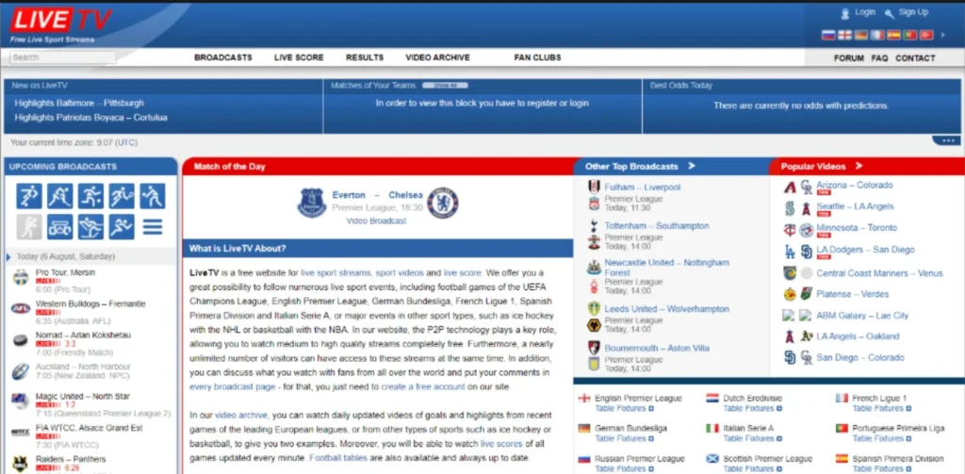Open the Spanish Primera Division league link
The image size is (965, 474).
click(898, 459)
